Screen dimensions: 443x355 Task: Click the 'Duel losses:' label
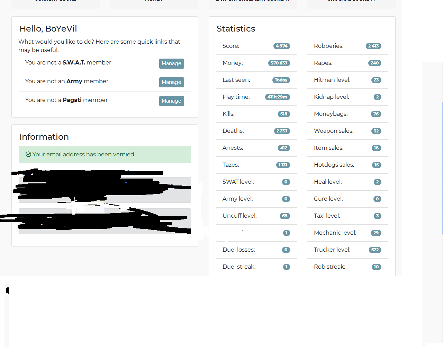[239, 250]
